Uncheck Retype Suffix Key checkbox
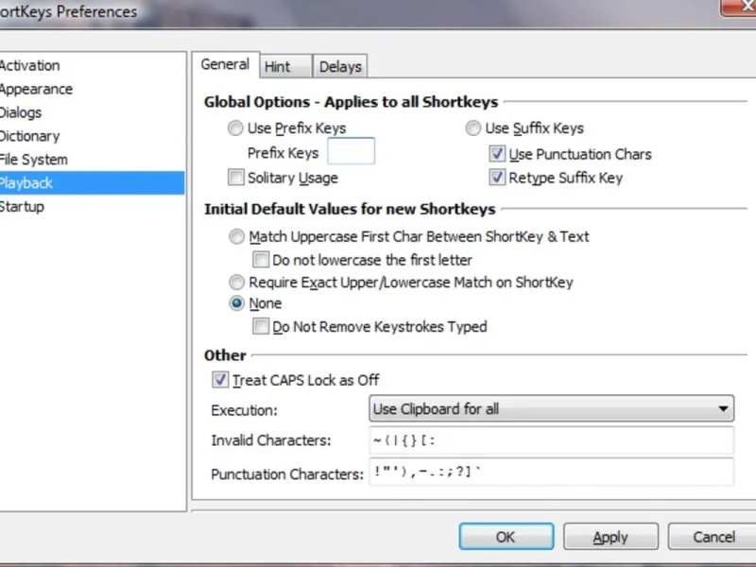Viewport: 756px width, 567px height. point(497,178)
